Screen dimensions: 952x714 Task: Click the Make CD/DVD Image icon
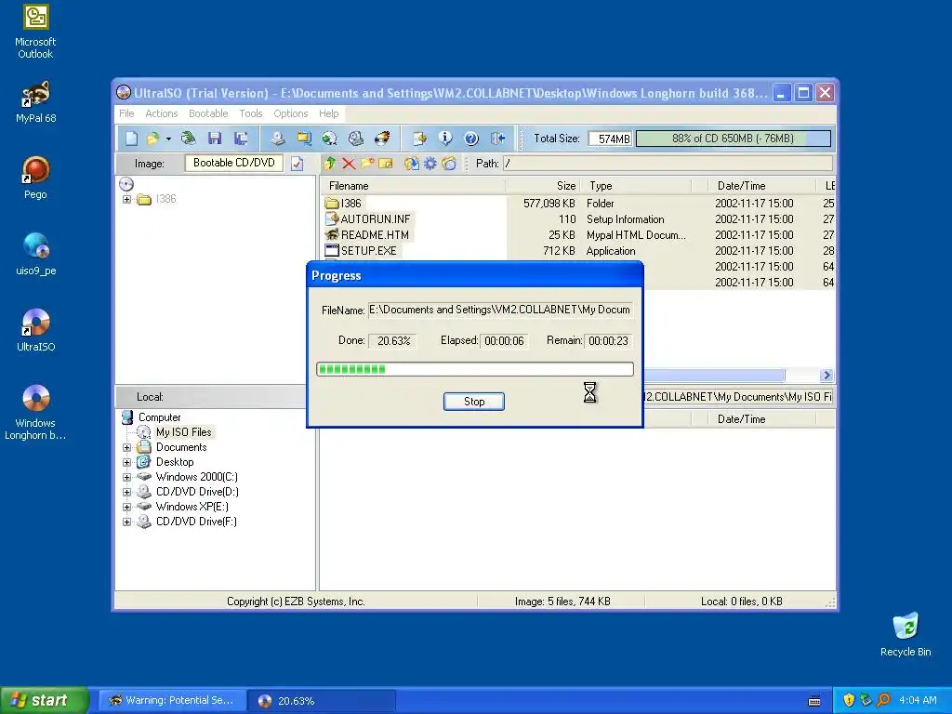(277, 139)
